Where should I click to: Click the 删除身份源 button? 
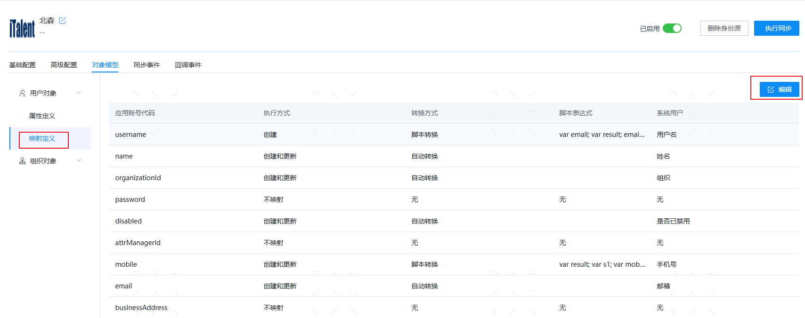(724, 28)
